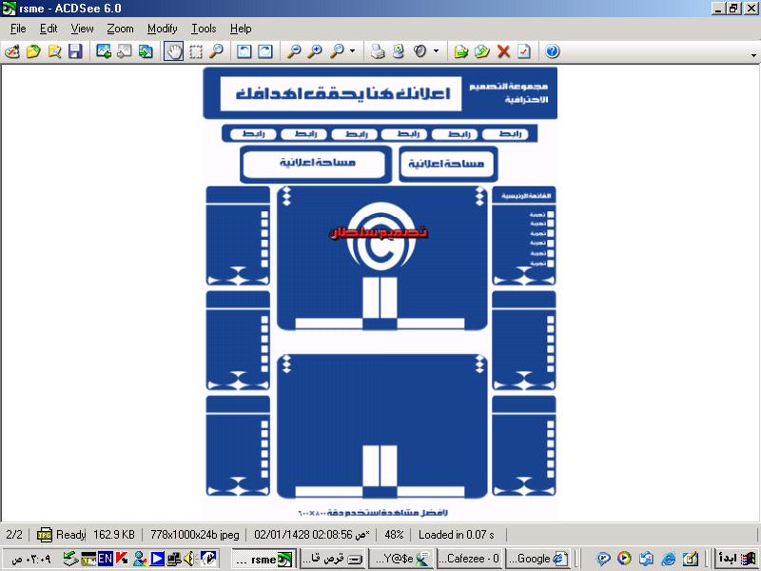This screenshot has width=761, height=571.
Task: Expand the dropdown arrow beside the exposure icon
Action: tap(436, 51)
